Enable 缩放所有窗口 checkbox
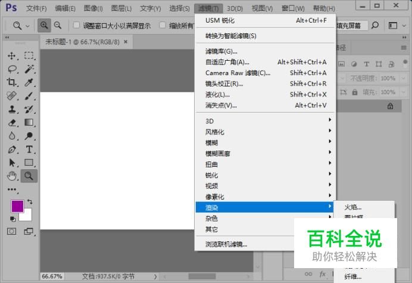Screen dimensions: 412x283 [x=163, y=25]
